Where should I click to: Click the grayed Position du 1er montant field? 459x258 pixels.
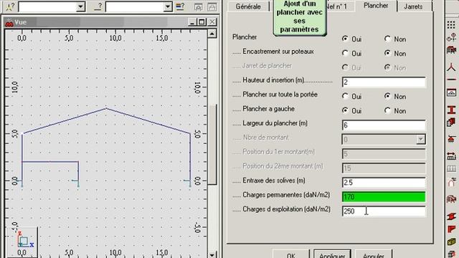(x=384, y=154)
